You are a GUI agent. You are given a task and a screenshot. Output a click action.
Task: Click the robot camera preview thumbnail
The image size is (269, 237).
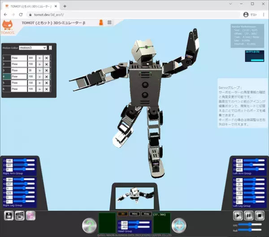click(x=134, y=198)
